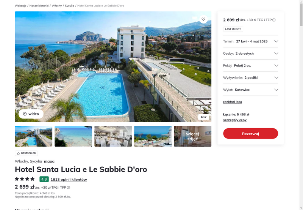Go to Włochy in the breadcrumb
Image resolution: width=303 pixels, height=210 pixels.
coord(56,6)
